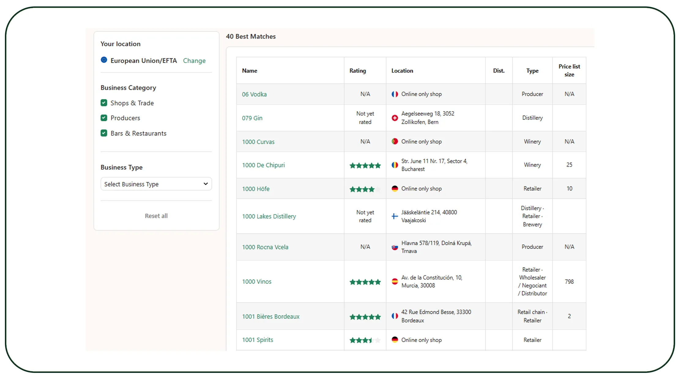Open the 079 Gin listing

click(x=252, y=118)
